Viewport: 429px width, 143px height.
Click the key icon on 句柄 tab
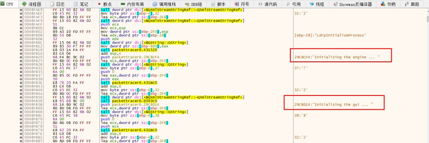pos(383,4)
